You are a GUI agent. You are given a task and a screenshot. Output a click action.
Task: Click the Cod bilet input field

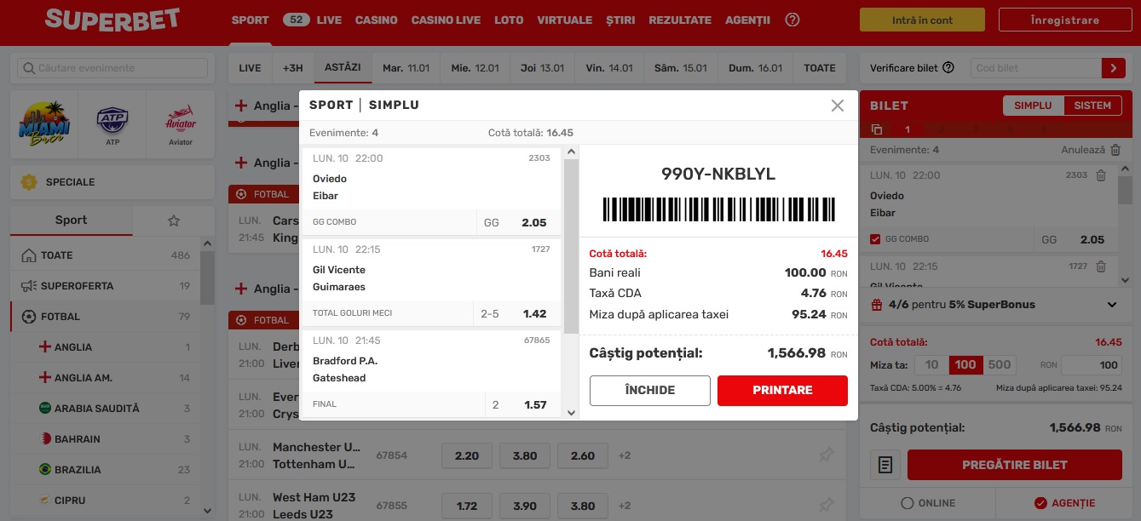(1034, 68)
